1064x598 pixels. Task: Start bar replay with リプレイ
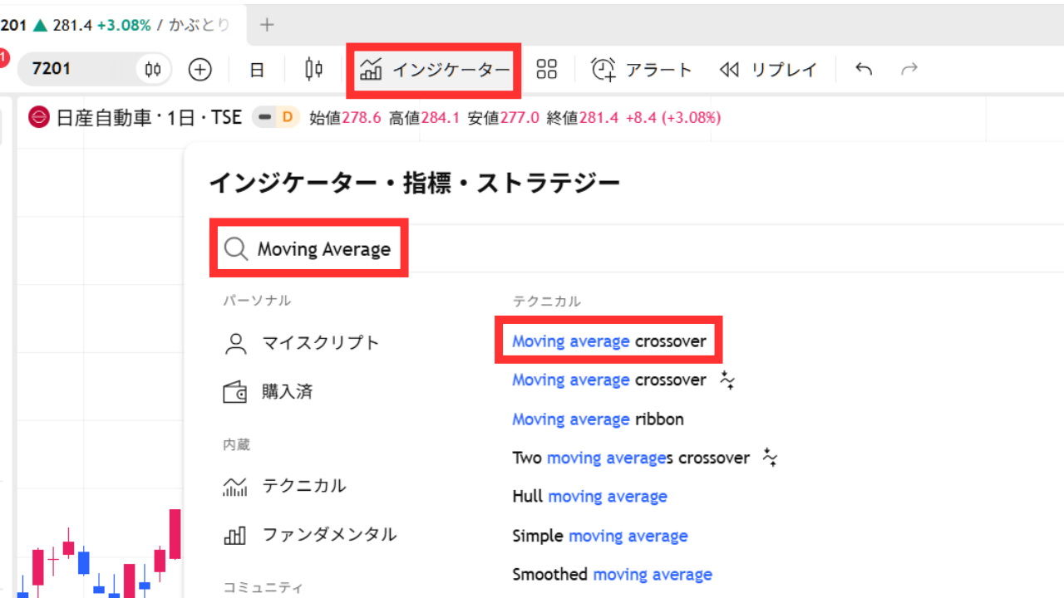tap(769, 70)
